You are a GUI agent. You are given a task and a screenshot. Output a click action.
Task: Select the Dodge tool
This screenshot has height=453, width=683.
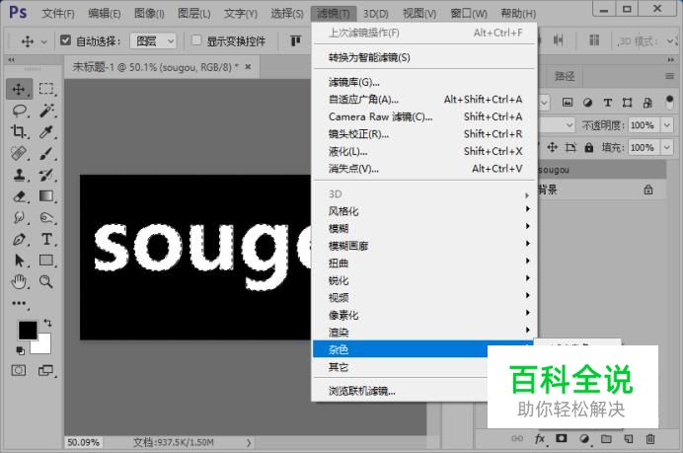tap(46, 217)
